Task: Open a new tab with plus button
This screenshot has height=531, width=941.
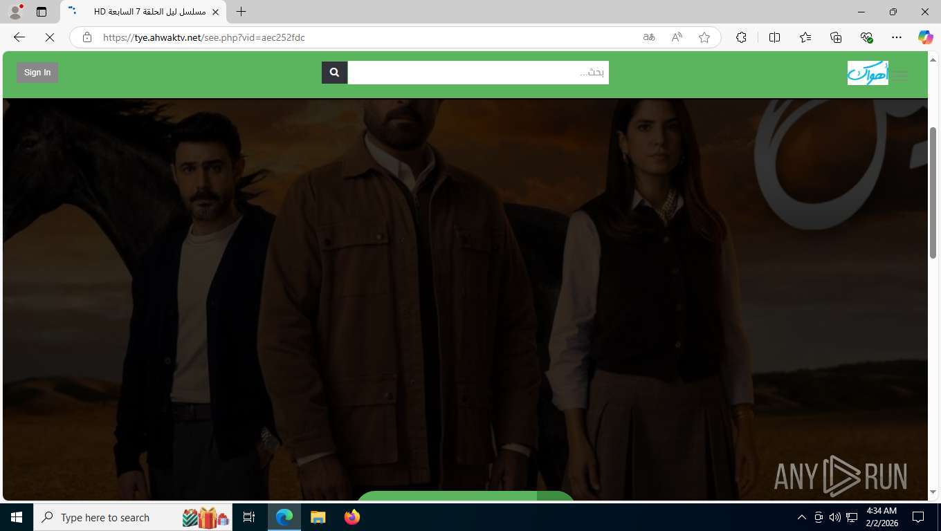Action: (241, 12)
